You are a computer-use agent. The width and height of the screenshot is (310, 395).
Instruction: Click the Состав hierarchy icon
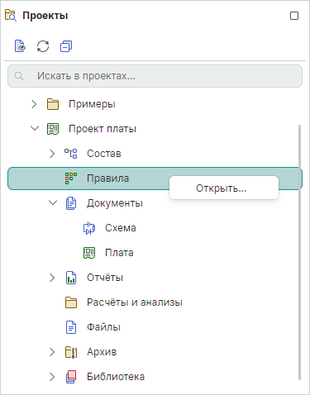[x=71, y=154]
